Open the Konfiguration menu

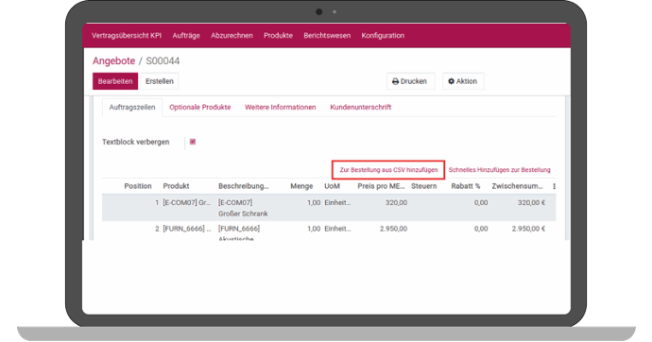tap(383, 35)
